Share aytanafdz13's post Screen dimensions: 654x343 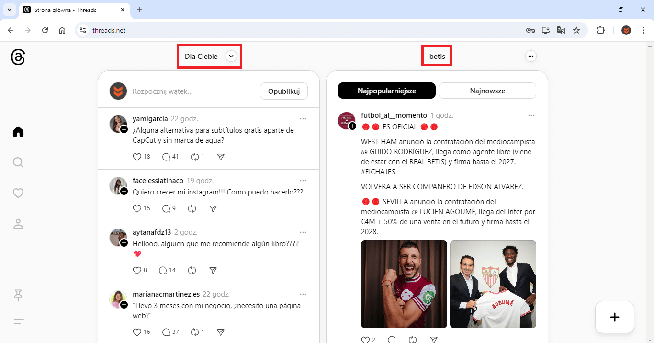tap(214, 270)
